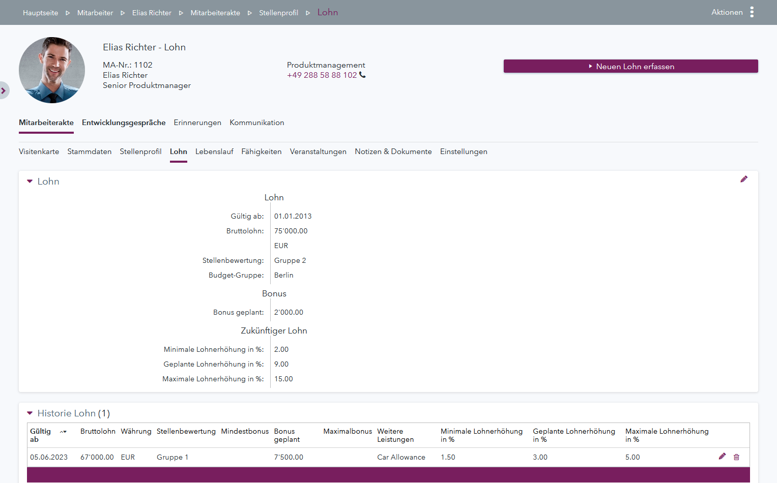Open the Lebenslauf sub-tab

tap(214, 152)
